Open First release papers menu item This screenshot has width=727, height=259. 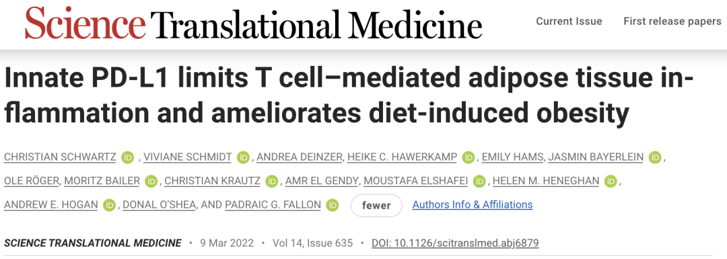point(672,22)
